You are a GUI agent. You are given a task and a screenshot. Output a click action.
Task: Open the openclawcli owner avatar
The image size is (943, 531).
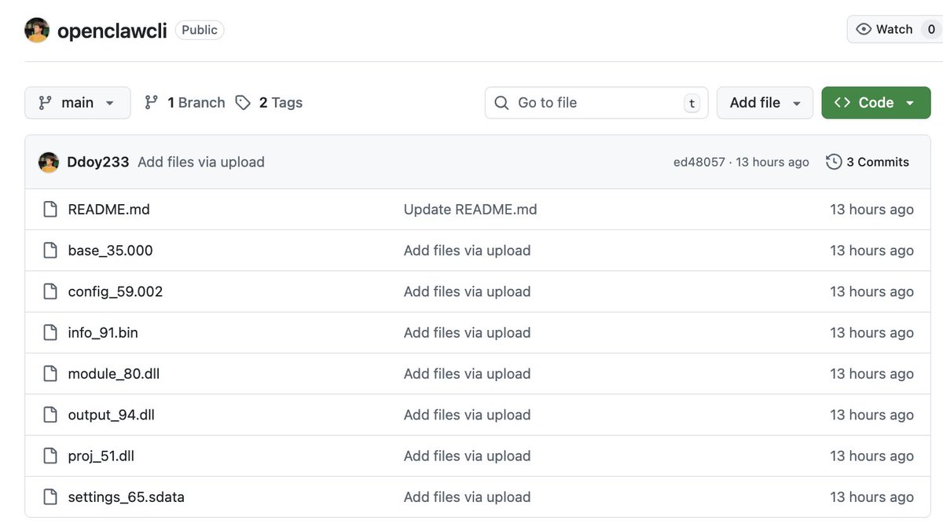point(37,30)
